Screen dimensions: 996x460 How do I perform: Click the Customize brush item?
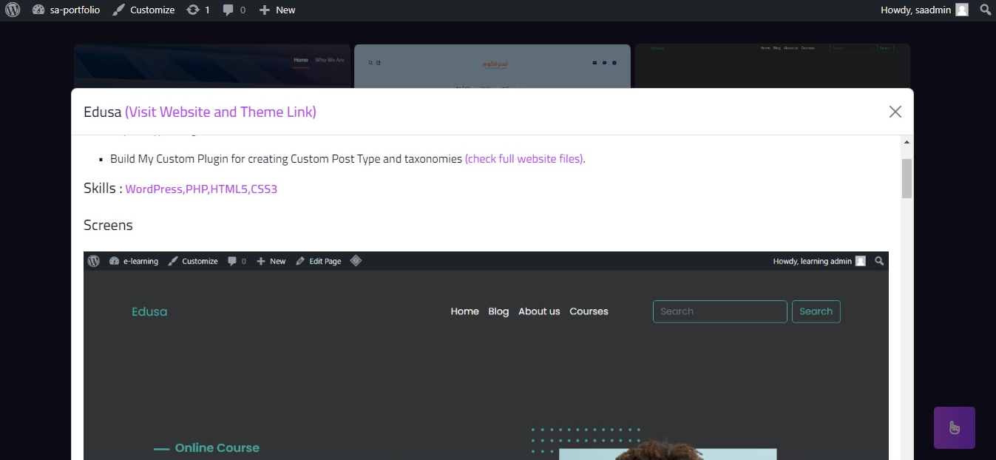[143, 10]
